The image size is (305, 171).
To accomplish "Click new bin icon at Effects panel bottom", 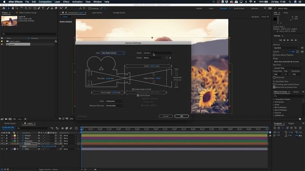I will point(300,119).
